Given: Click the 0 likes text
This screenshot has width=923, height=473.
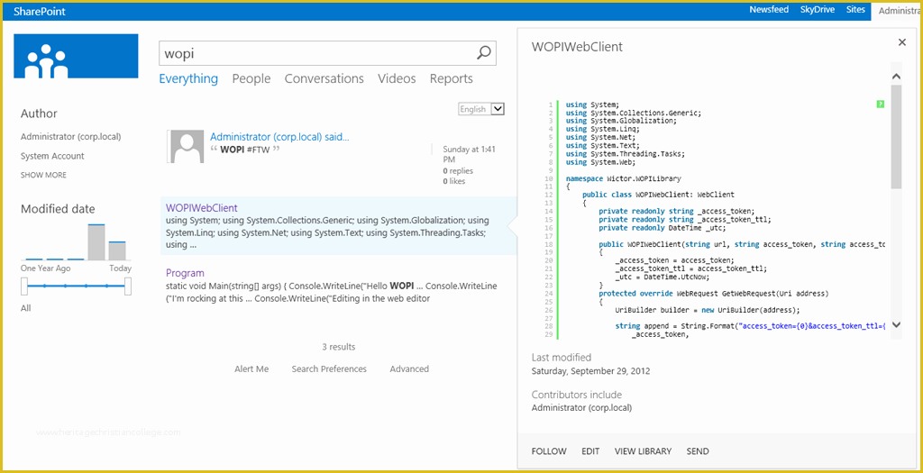Looking at the screenshot, I should tap(454, 181).
